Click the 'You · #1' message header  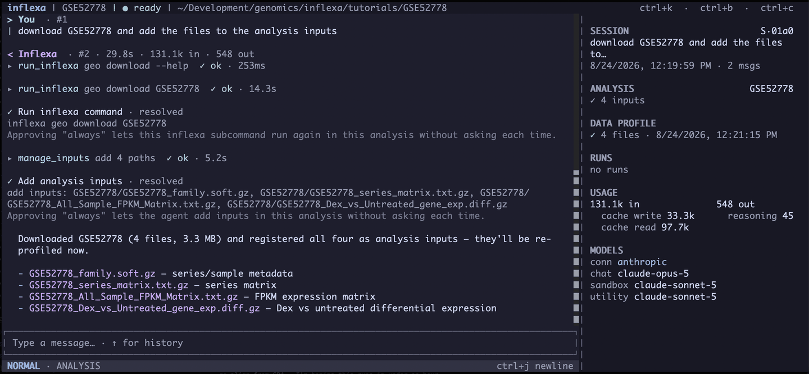click(37, 20)
